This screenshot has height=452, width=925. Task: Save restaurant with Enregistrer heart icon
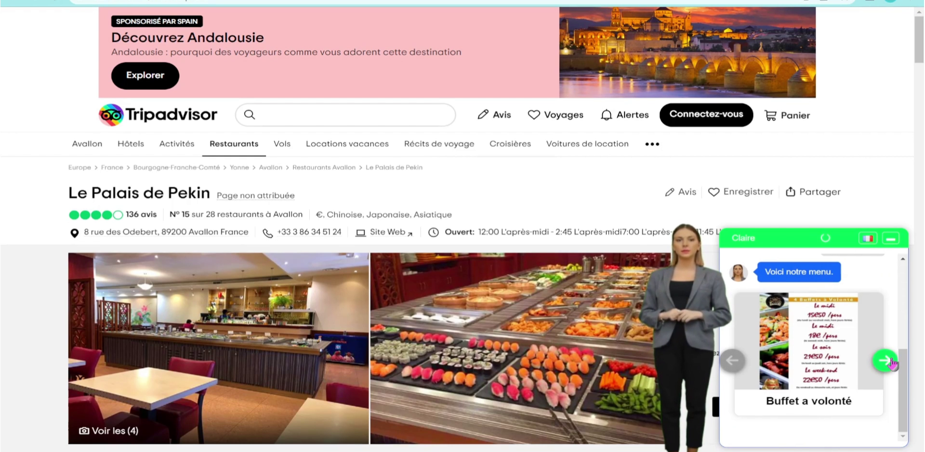[x=714, y=192]
